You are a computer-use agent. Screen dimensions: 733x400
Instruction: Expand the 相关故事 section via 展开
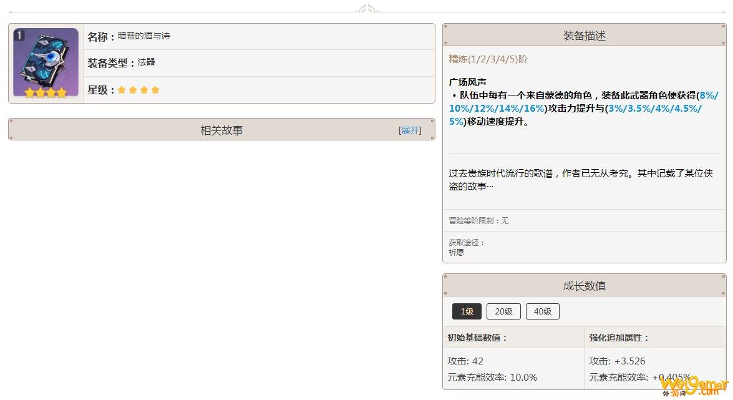point(410,130)
